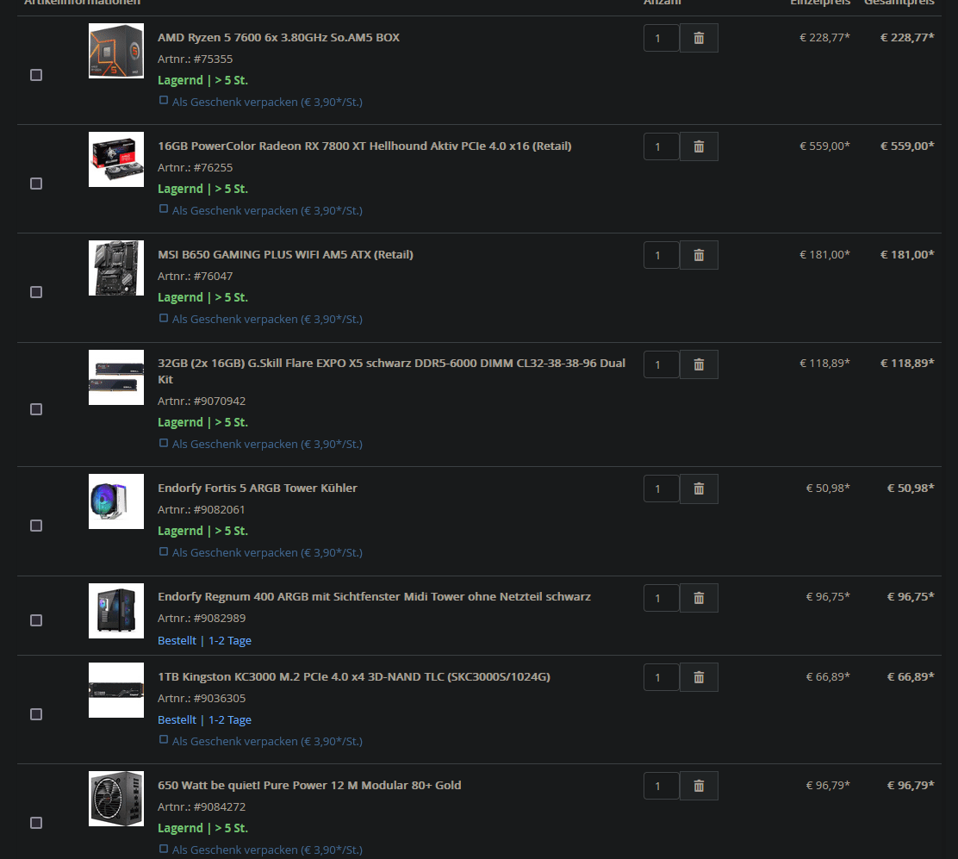This screenshot has width=958, height=859.
Task: Edit quantity for be quiet! Pure Power 12 M
Action: tap(661, 786)
